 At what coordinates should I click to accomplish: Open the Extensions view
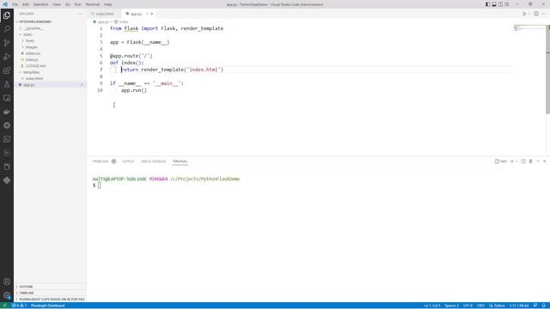coord(7,70)
